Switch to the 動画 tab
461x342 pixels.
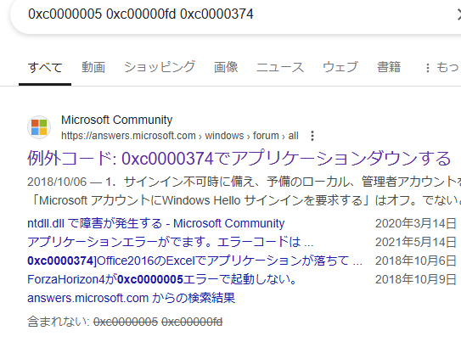tap(93, 67)
